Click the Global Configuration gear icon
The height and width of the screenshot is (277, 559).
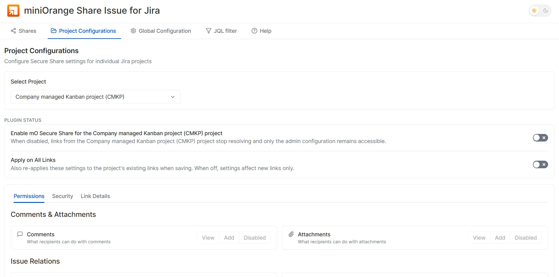tap(133, 31)
